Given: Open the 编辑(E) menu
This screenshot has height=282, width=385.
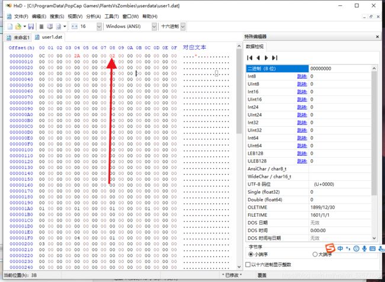Looking at the screenshot, I should pyautogui.click(x=39, y=17).
